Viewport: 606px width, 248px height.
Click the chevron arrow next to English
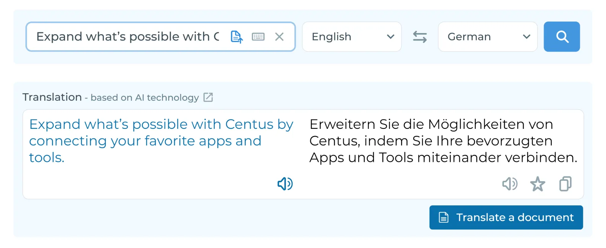point(390,37)
